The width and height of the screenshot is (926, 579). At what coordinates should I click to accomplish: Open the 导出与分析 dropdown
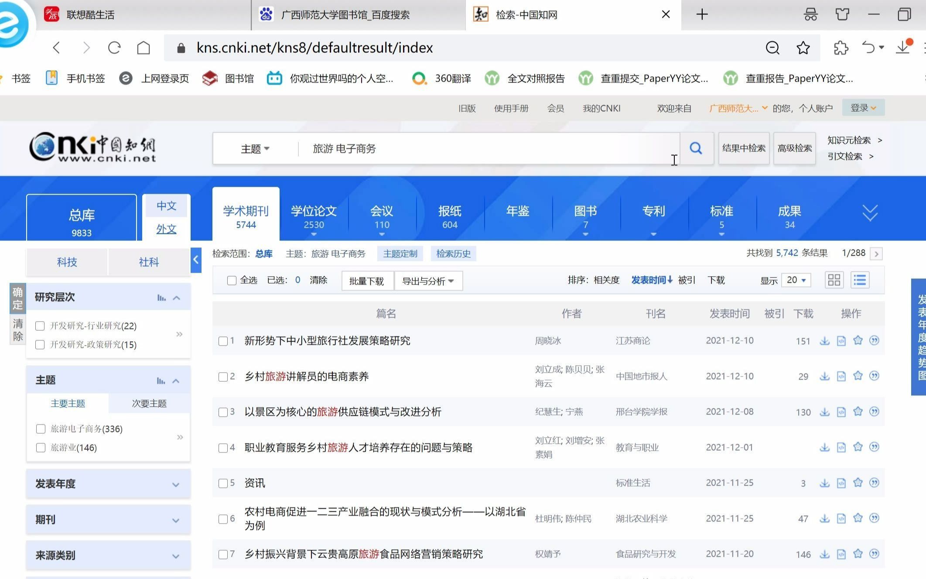(x=428, y=281)
